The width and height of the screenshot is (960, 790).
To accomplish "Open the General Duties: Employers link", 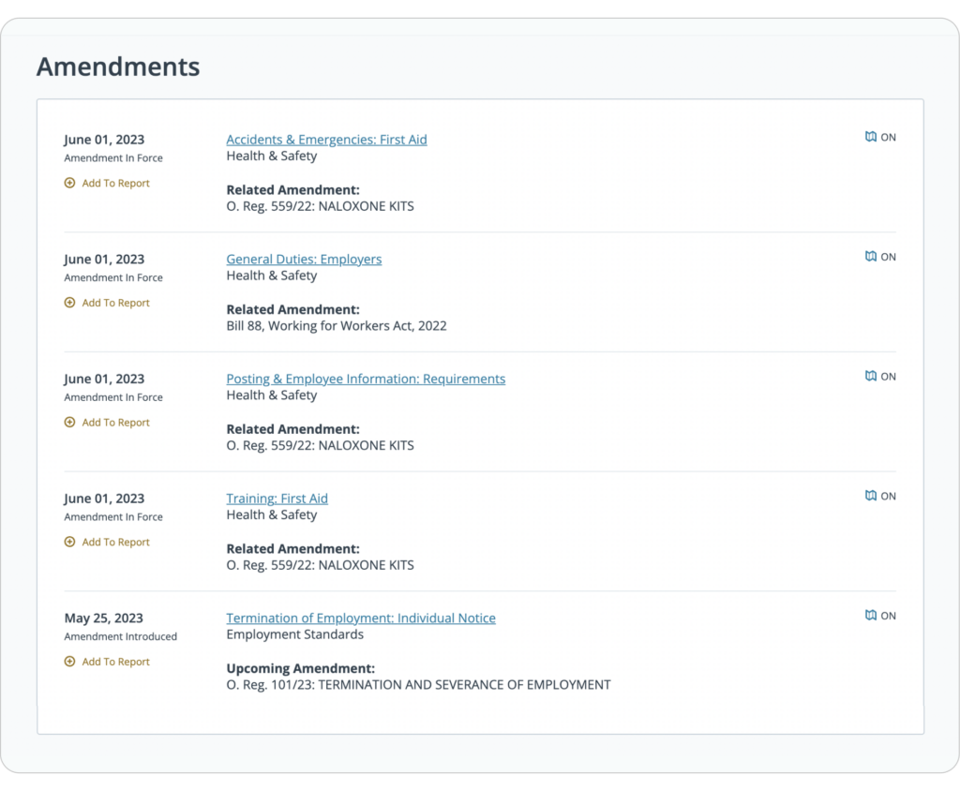I will [304, 259].
